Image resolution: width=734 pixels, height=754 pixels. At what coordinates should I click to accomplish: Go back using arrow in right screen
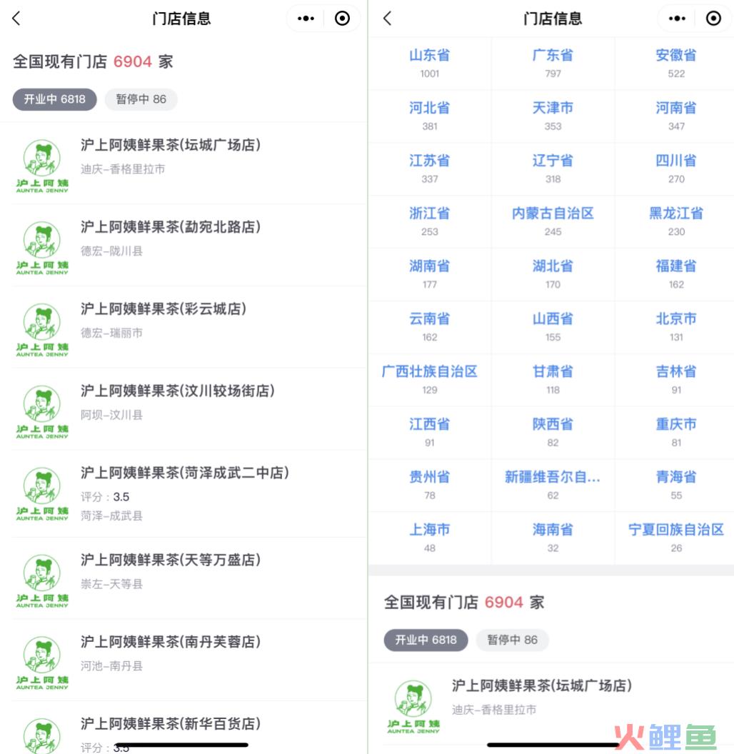pyautogui.click(x=388, y=19)
